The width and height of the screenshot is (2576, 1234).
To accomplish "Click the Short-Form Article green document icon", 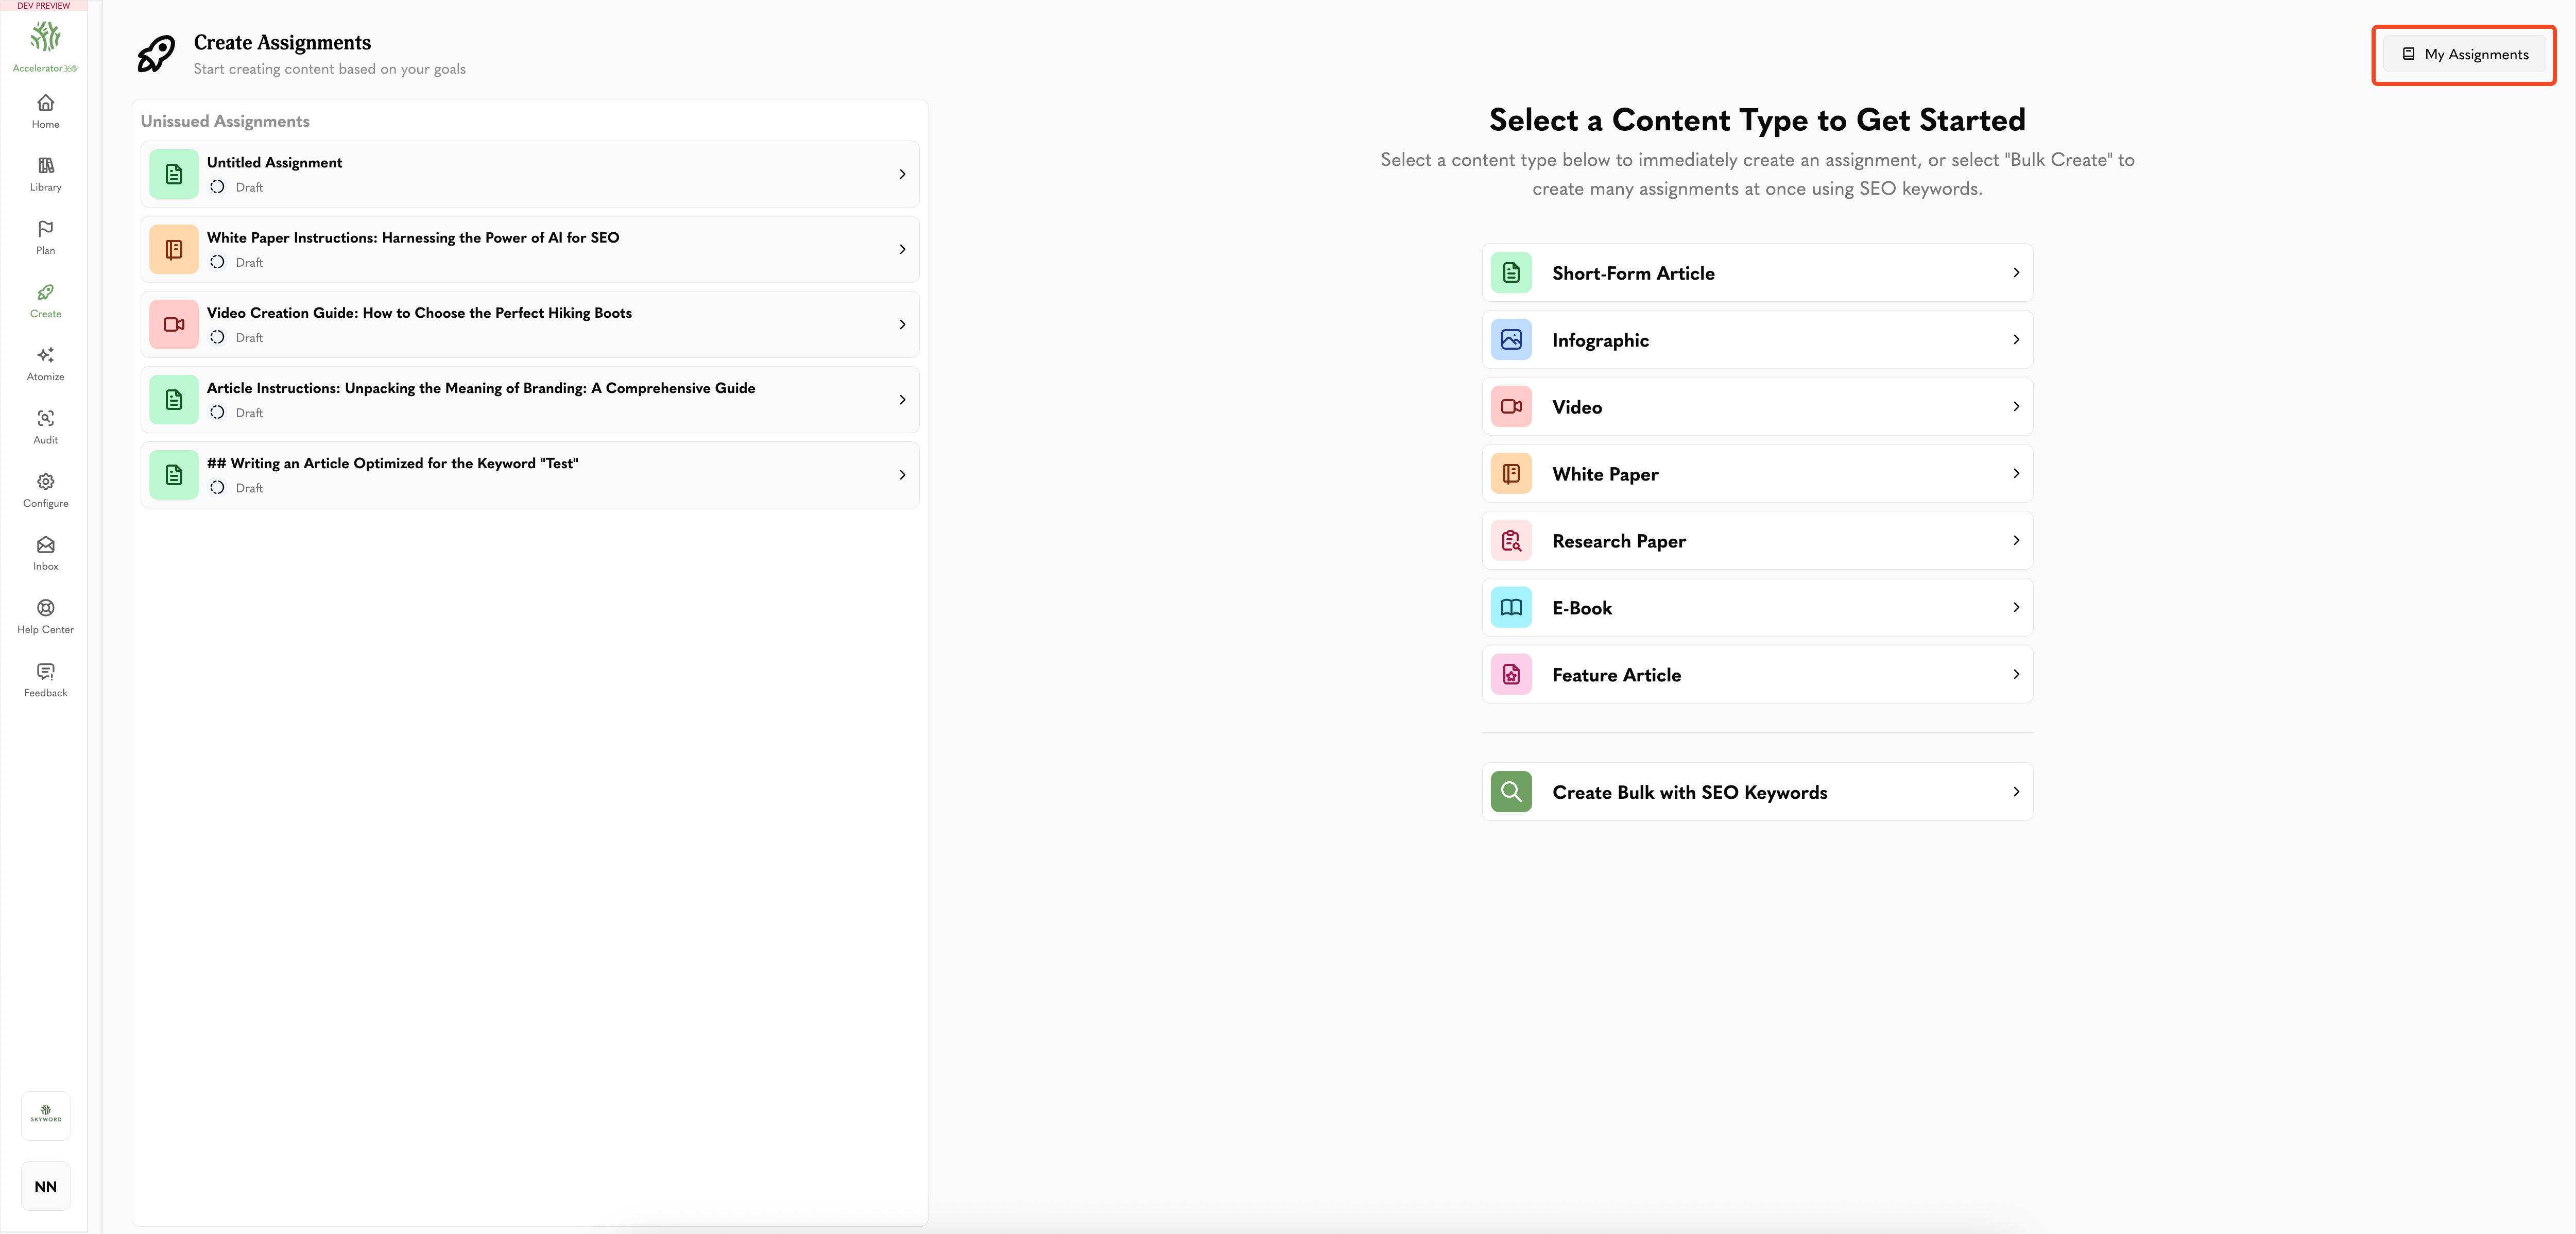I will [1511, 273].
